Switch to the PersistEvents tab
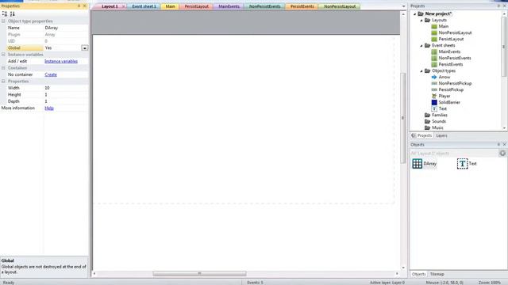The height and width of the screenshot is (285, 508). pyautogui.click(x=302, y=6)
